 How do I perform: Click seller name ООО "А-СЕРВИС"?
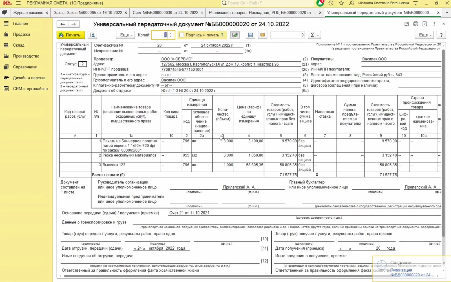[x=177, y=59]
